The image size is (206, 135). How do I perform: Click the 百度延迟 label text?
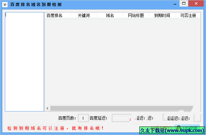[98, 118]
